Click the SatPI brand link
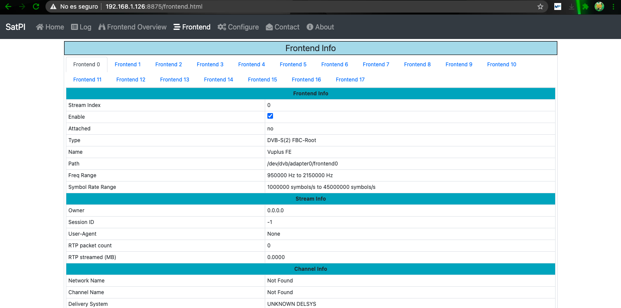 point(16,27)
